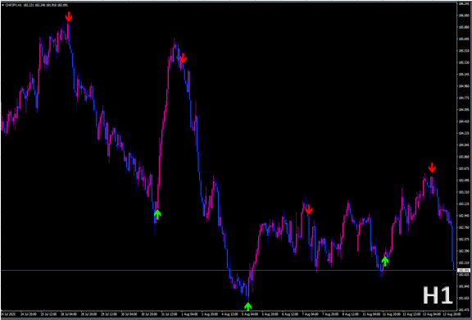This screenshot has width=472, height=320.
Task: Select the green buy arrow near 31 Jul
Action: pyautogui.click(x=157, y=214)
